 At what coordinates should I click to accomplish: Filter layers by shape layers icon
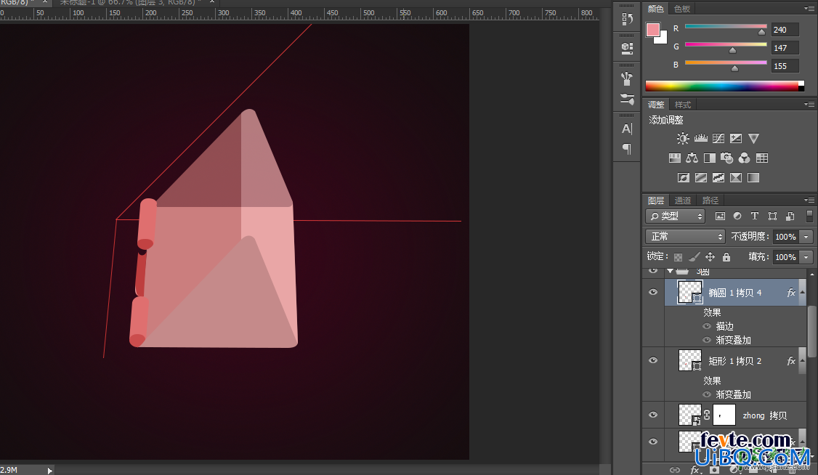click(x=773, y=216)
